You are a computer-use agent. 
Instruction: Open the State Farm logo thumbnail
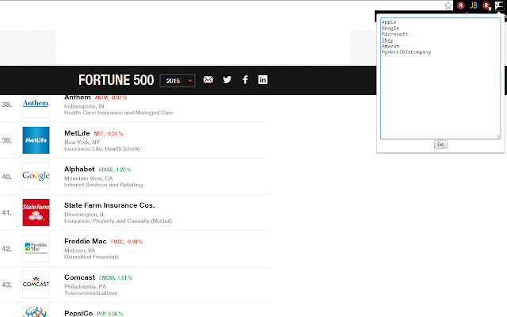click(36, 212)
